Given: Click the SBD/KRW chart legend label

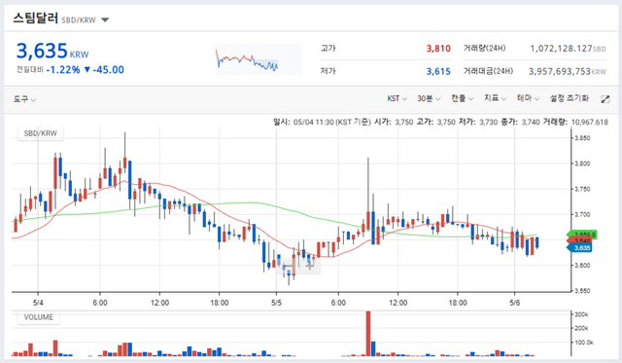Looking at the screenshot, I should tap(40, 133).
